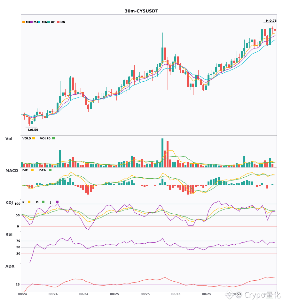The height and width of the screenshot is (303, 283).
Task: Select the KDJ panel label
Action: 9,202
